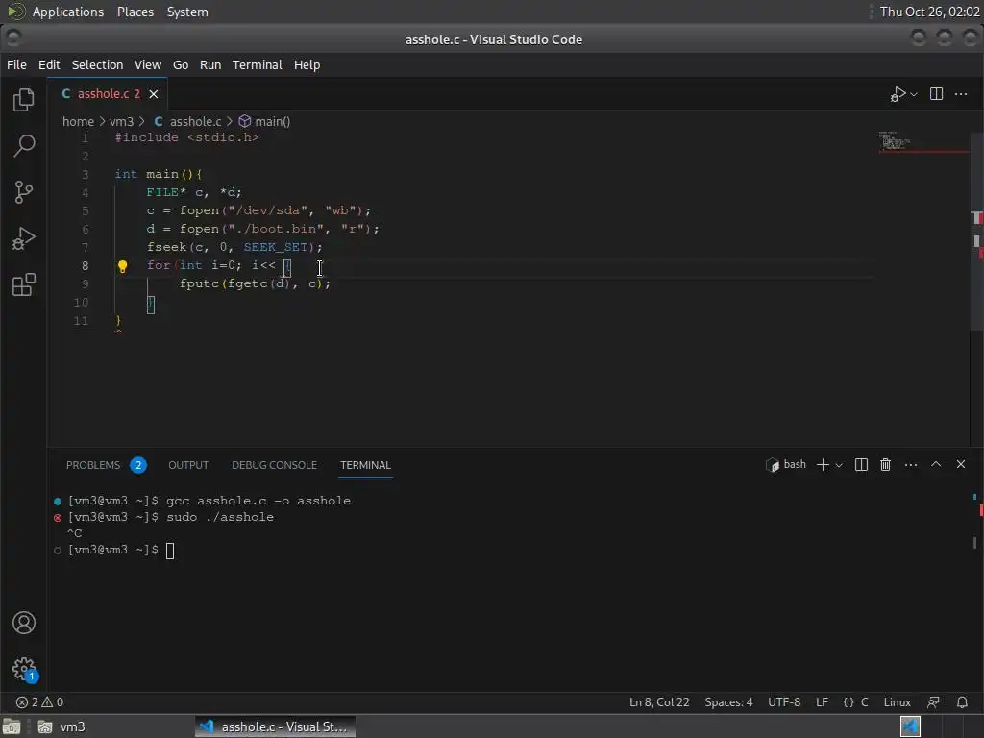Open editor More Actions ellipsis

point(961,94)
